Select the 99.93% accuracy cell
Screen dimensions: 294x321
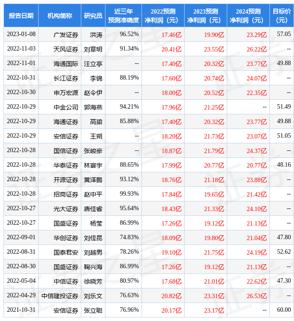click(129, 194)
